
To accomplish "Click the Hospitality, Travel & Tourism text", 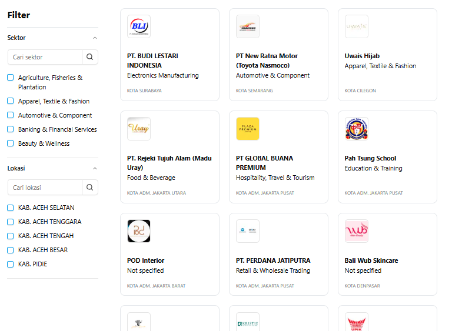I will coord(275,178).
